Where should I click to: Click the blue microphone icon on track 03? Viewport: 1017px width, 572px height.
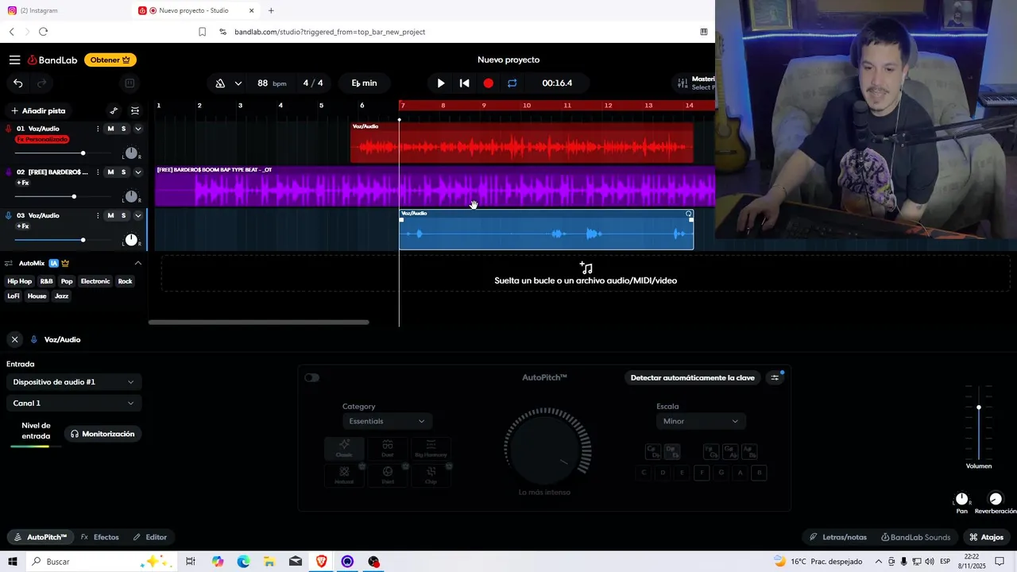click(x=9, y=215)
